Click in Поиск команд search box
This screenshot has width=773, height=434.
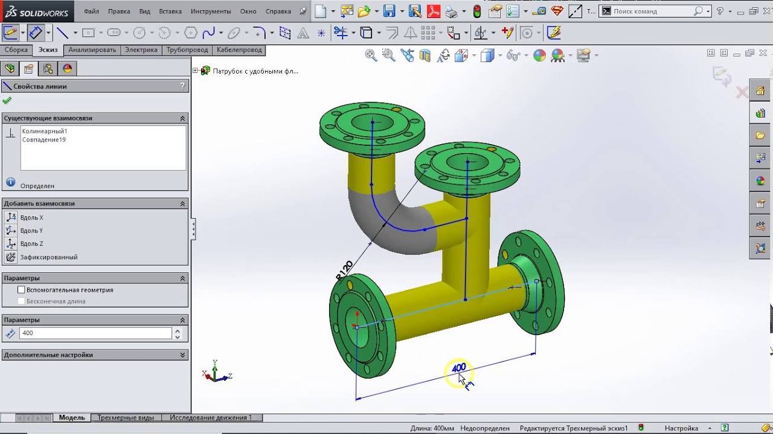click(x=653, y=11)
